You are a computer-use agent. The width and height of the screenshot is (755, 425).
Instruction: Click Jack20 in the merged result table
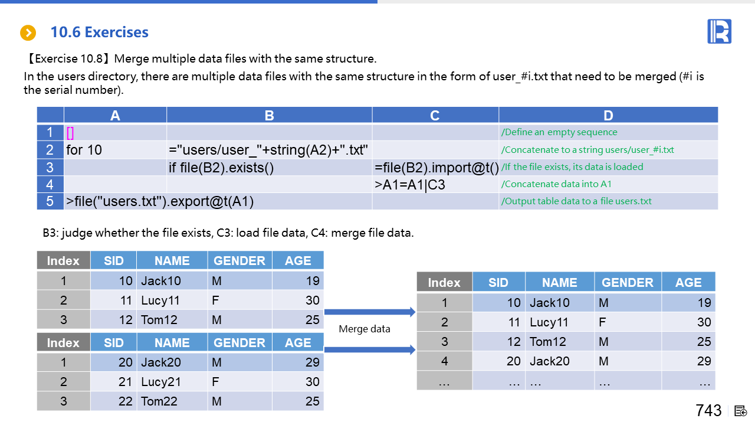(550, 361)
